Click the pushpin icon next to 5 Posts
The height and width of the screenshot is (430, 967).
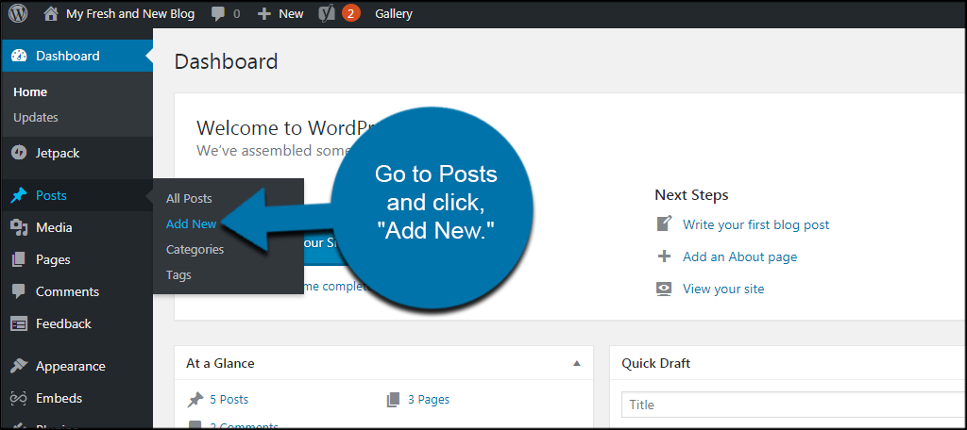coord(195,400)
